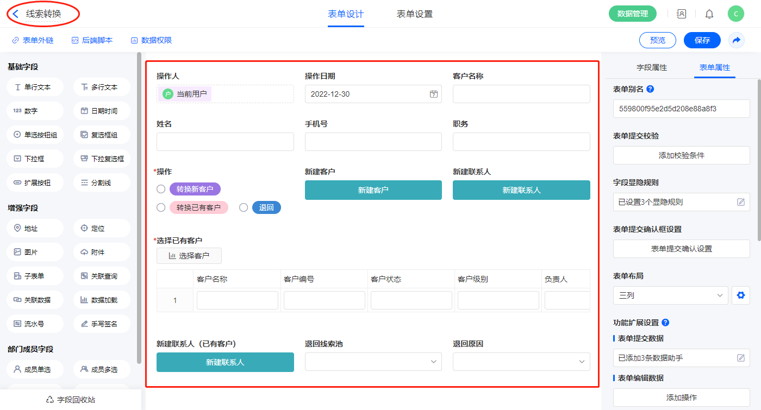Select the 转换新客户 radio option
This screenshot has width=761, height=410.
161,189
